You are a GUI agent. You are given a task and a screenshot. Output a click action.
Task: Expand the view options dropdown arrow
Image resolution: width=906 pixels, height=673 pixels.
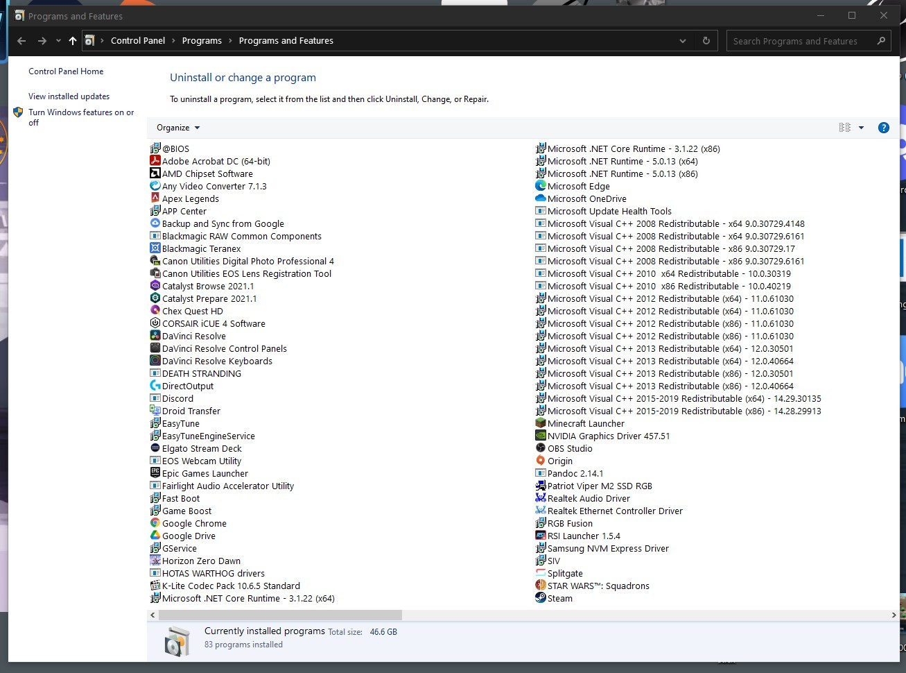(x=861, y=128)
